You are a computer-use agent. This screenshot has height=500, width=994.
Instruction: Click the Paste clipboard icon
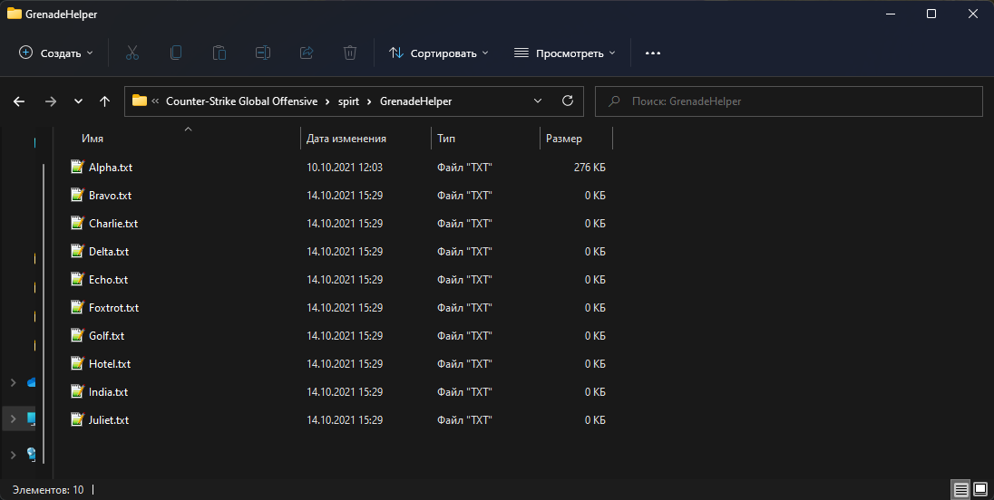[219, 53]
